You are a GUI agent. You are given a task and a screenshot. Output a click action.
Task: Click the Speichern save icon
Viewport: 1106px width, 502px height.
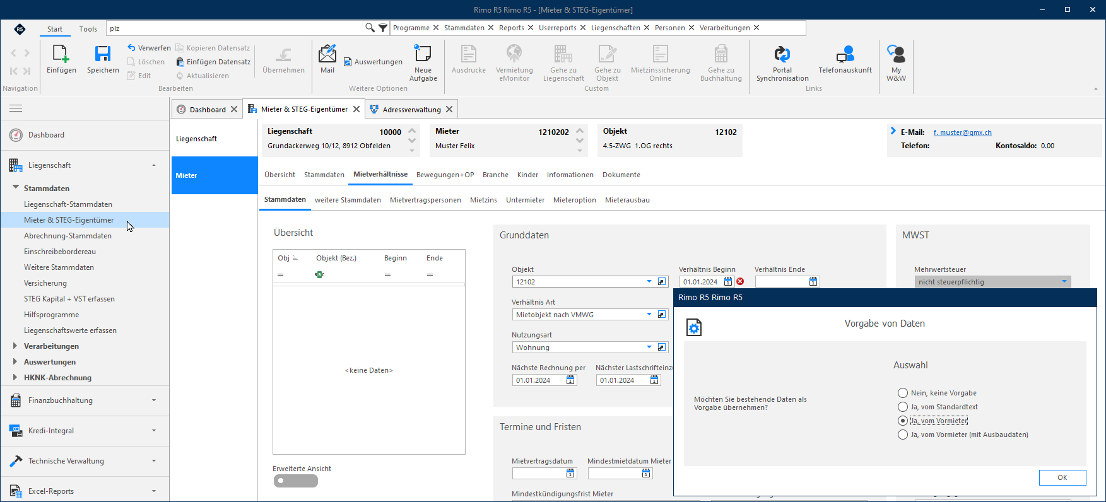(x=103, y=54)
